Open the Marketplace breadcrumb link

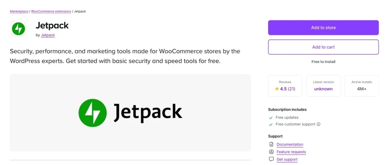pyautogui.click(x=19, y=11)
